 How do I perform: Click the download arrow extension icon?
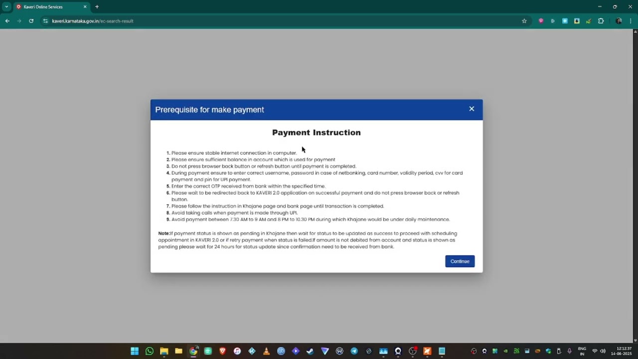click(577, 21)
